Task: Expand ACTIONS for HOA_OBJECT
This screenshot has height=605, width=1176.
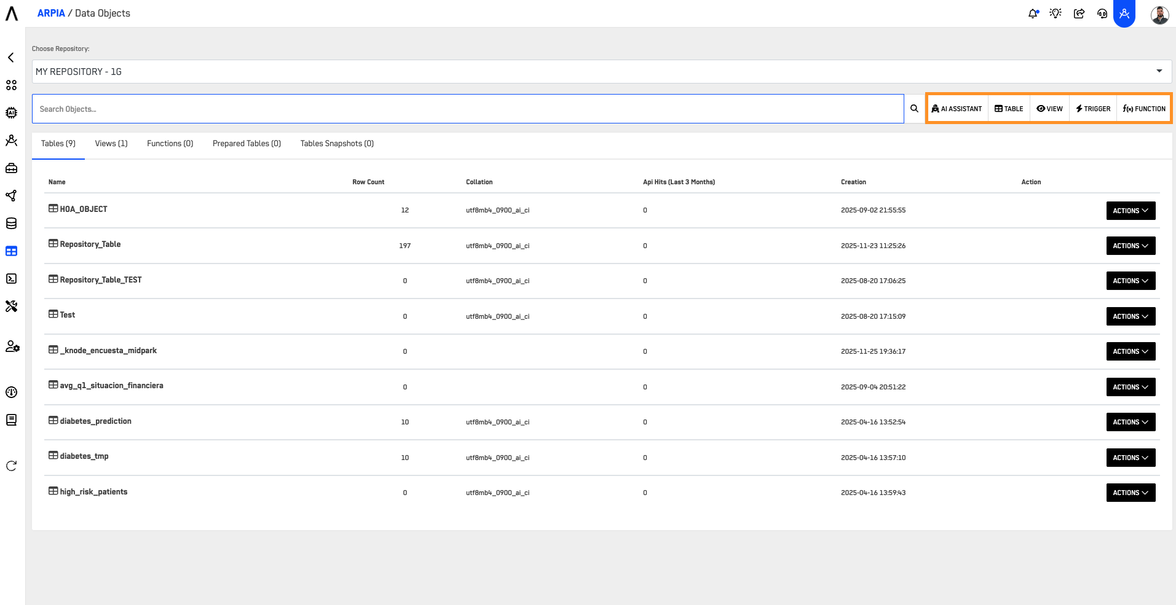Action: [1130, 210]
